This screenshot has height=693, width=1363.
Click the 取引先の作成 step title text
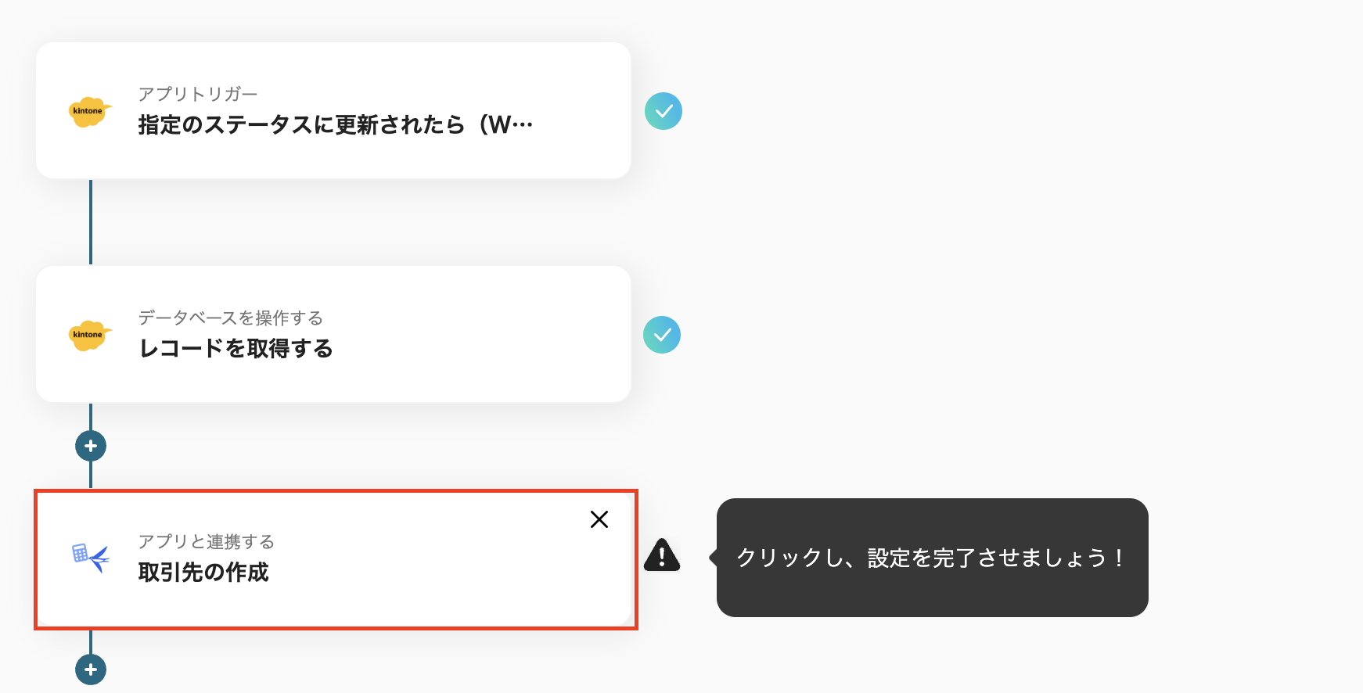pos(203,572)
